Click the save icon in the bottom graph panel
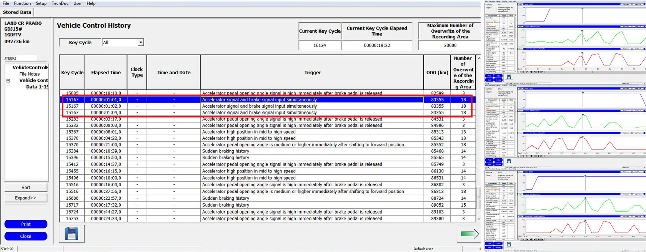This screenshot has width=646, height=252. pyautogui.click(x=509, y=244)
